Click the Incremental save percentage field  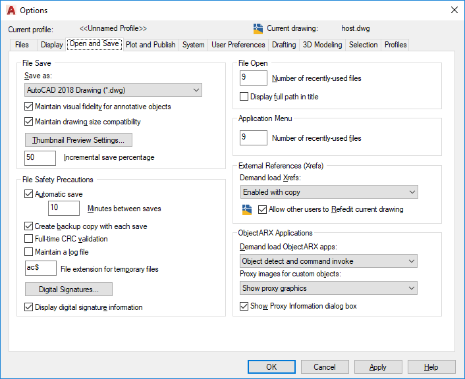coord(40,158)
